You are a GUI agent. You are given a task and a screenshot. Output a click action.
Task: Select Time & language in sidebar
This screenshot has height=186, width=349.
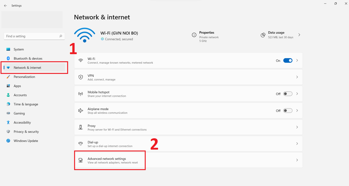click(34, 104)
